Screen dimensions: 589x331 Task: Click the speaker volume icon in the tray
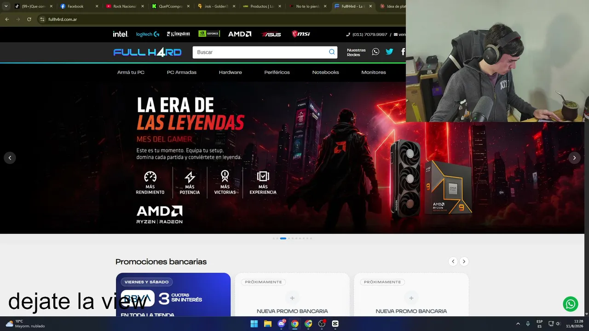[x=558, y=324]
